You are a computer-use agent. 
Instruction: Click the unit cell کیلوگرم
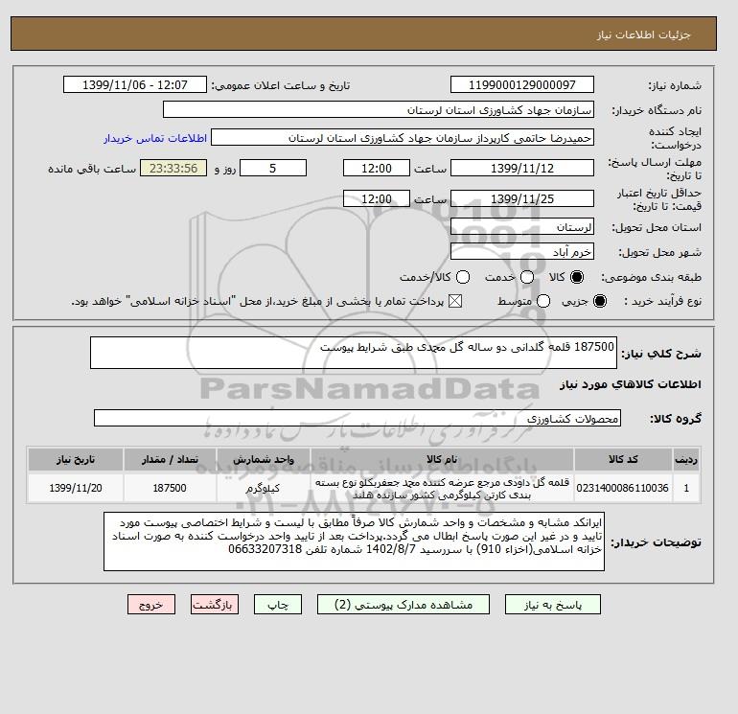pyautogui.click(x=264, y=488)
